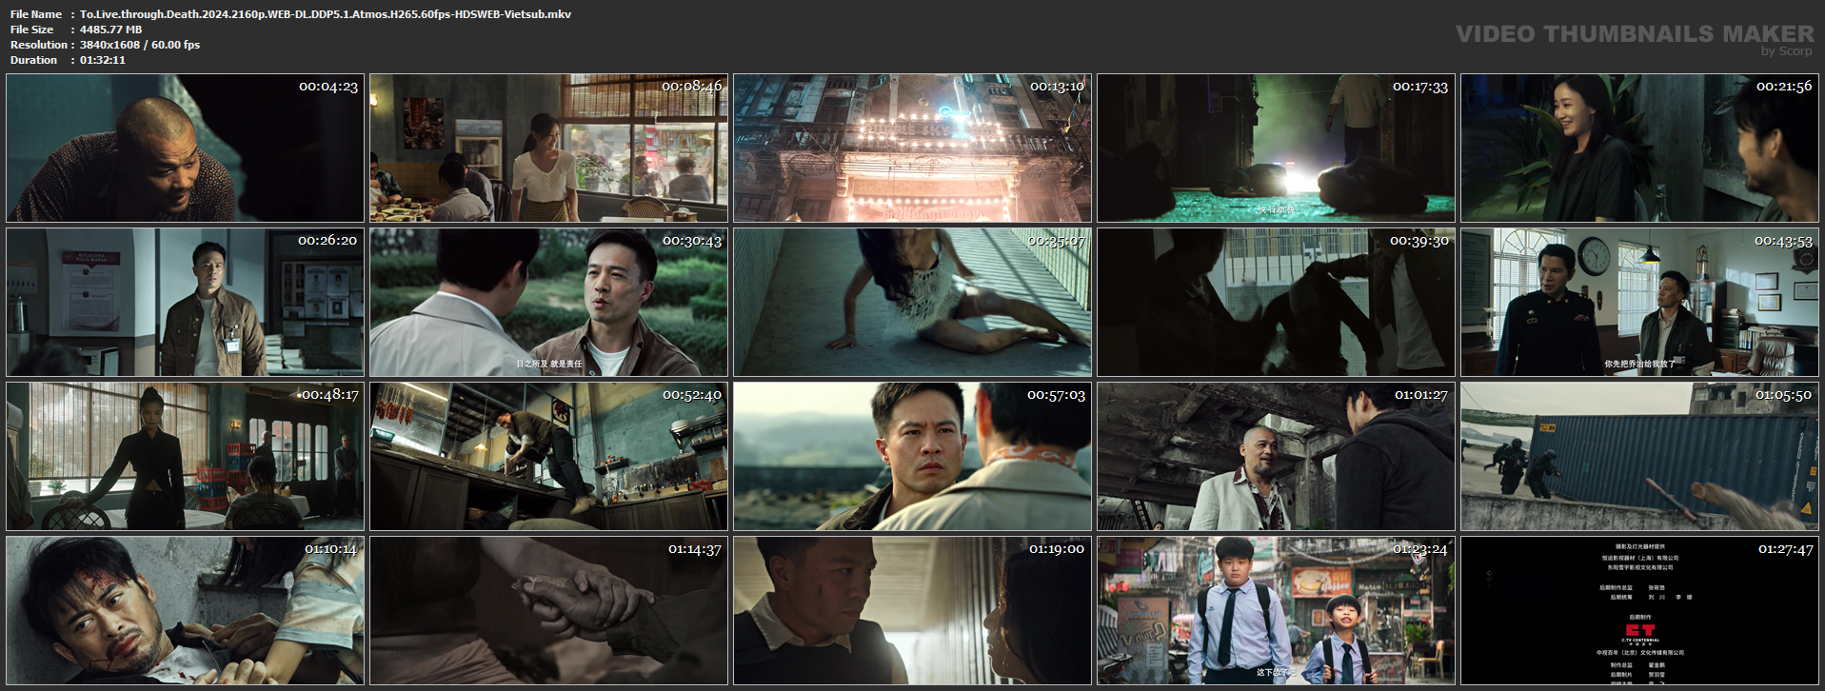Click the resolution value 3840x1608 / 60.00 fps
This screenshot has width=1825, height=691.
(140, 45)
